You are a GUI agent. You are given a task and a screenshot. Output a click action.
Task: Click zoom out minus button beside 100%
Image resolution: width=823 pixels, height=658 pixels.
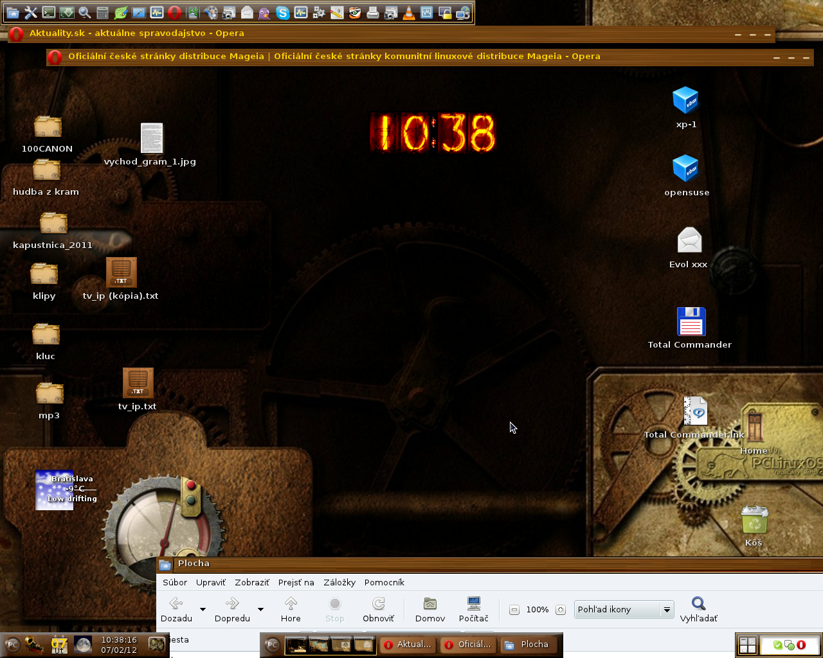(x=514, y=610)
